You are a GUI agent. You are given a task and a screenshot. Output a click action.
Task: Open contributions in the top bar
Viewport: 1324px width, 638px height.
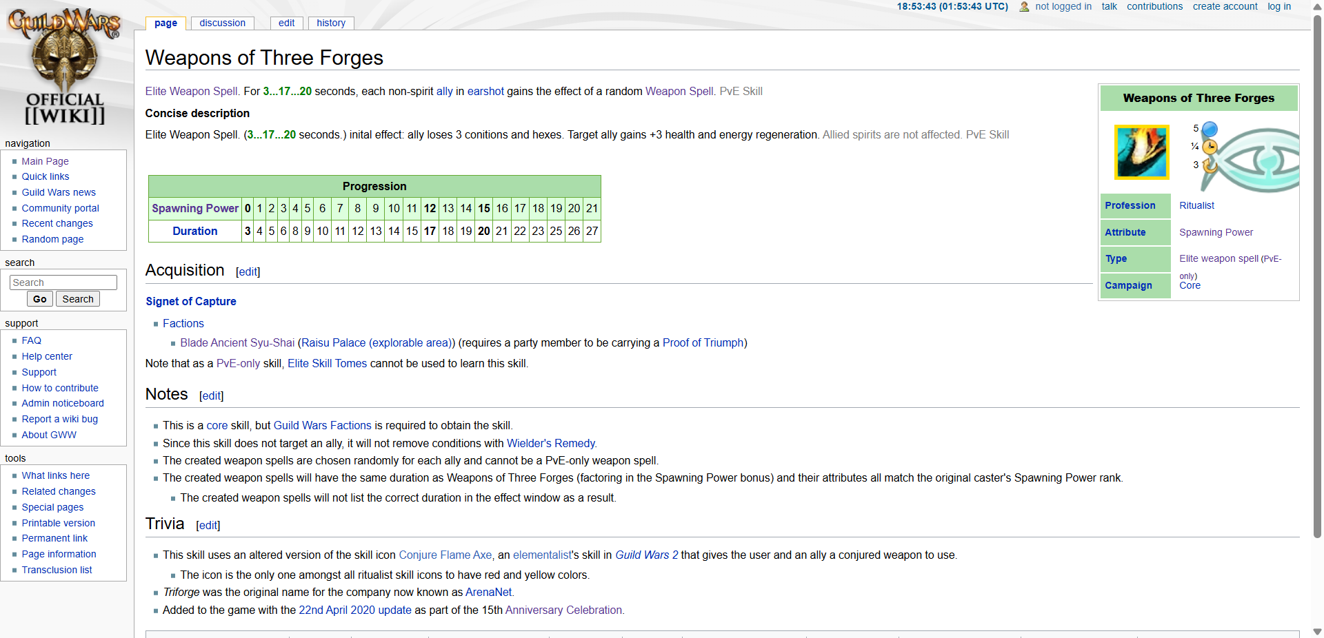[x=1154, y=6]
